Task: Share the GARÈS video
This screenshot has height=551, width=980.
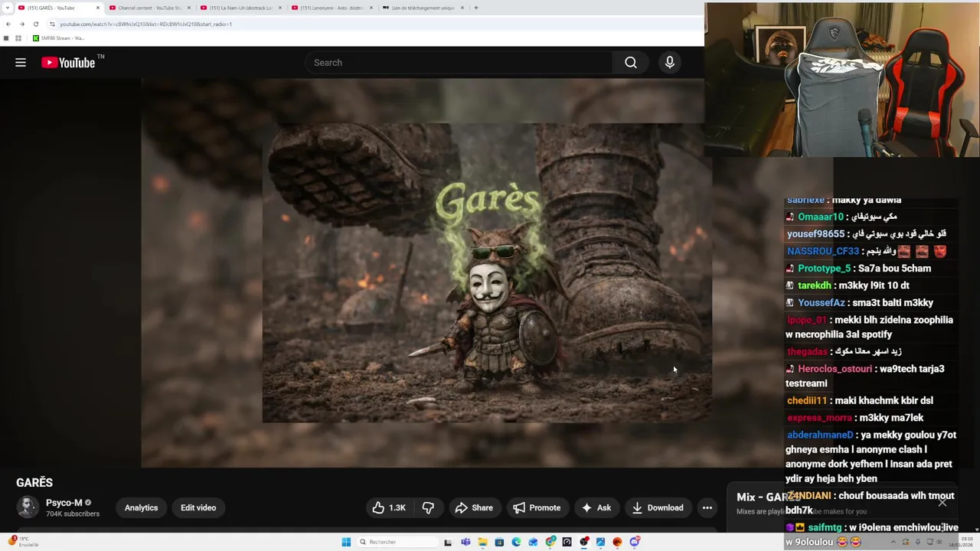Action: point(474,507)
